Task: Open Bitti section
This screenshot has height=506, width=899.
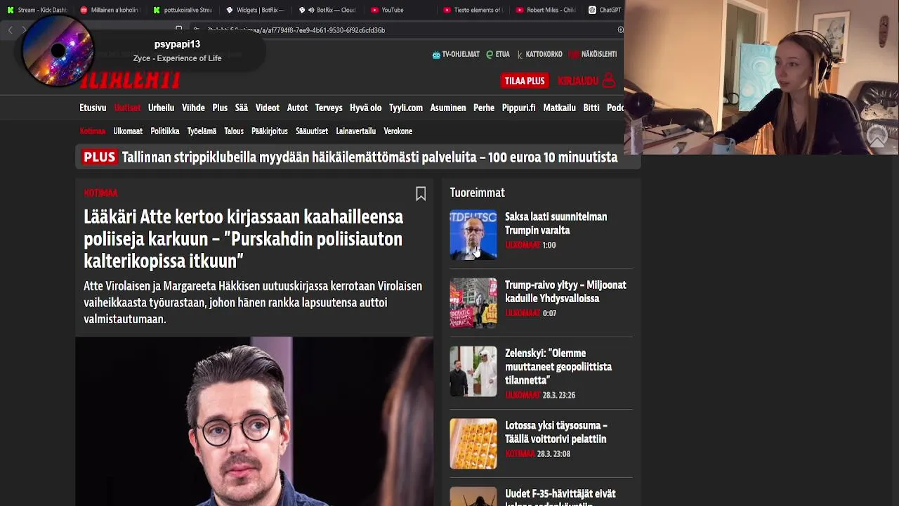Action: [x=591, y=108]
